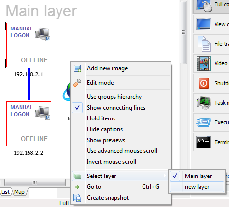The height and width of the screenshot is (207, 229).
Task: Choose Add new image menu entry
Action: pos(120,68)
